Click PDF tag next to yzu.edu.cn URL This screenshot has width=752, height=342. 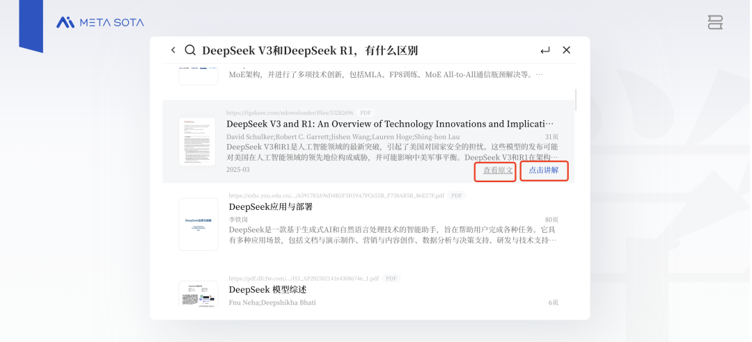(x=457, y=195)
